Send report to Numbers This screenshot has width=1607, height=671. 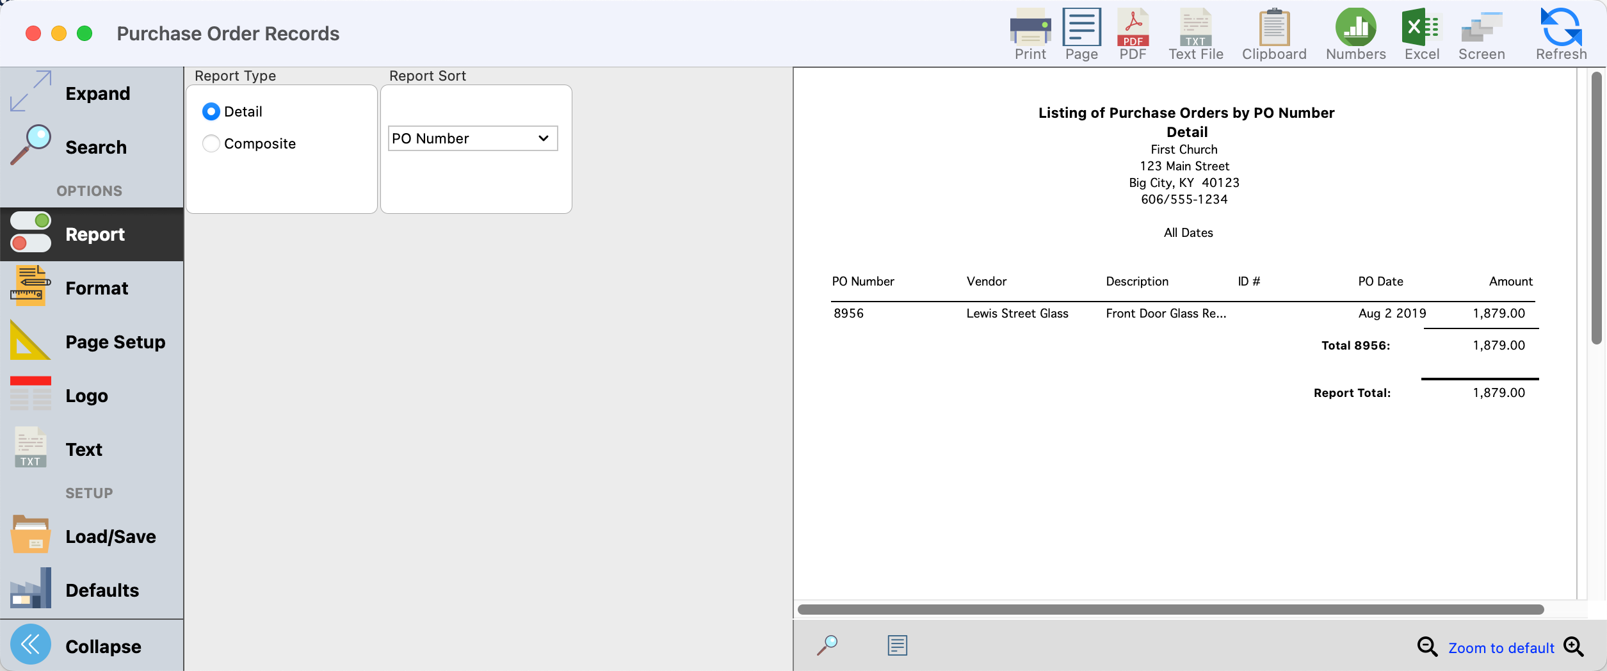click(1355, 34)
